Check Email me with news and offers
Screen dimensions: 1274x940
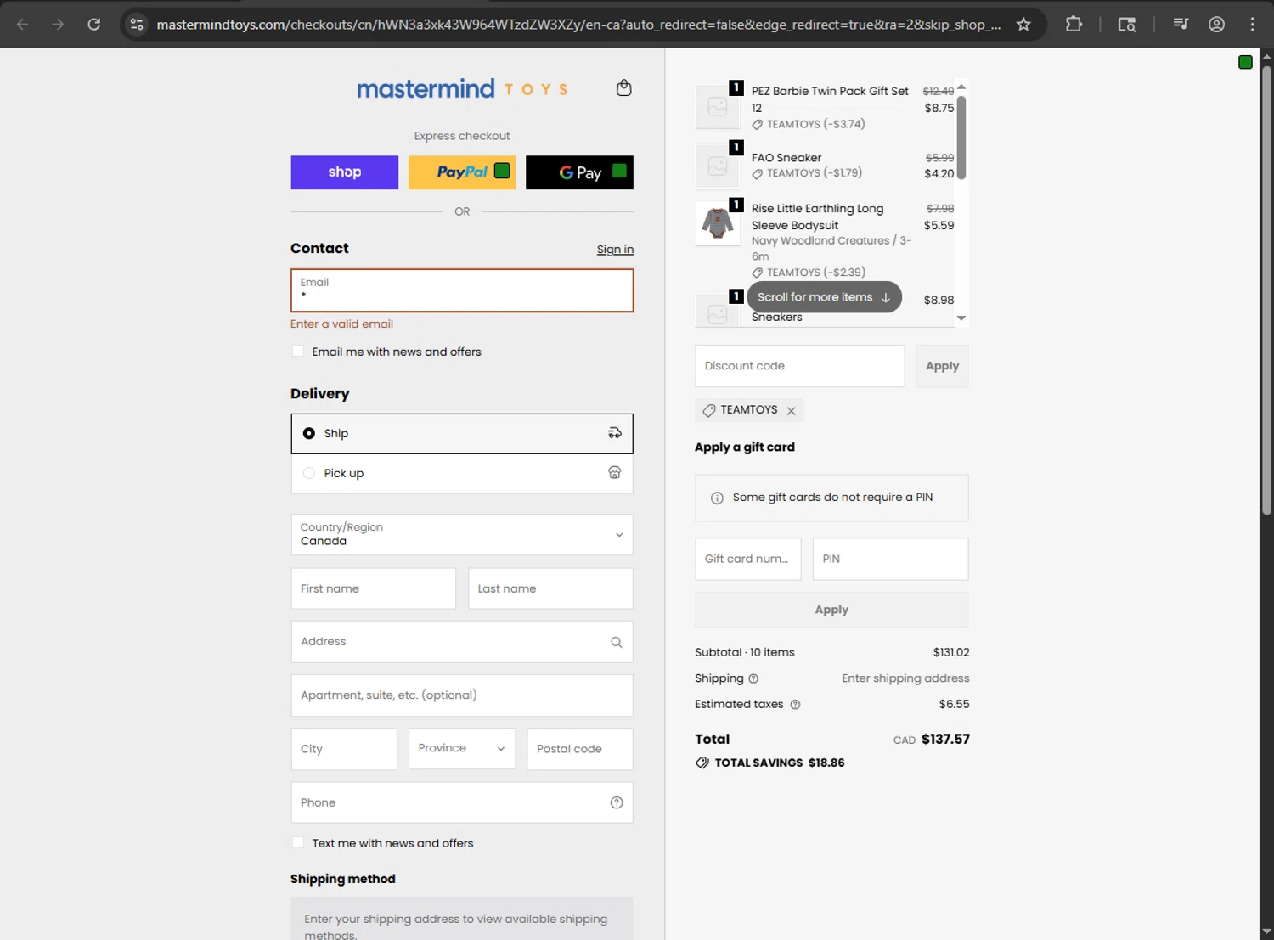(x=298, y=352)
